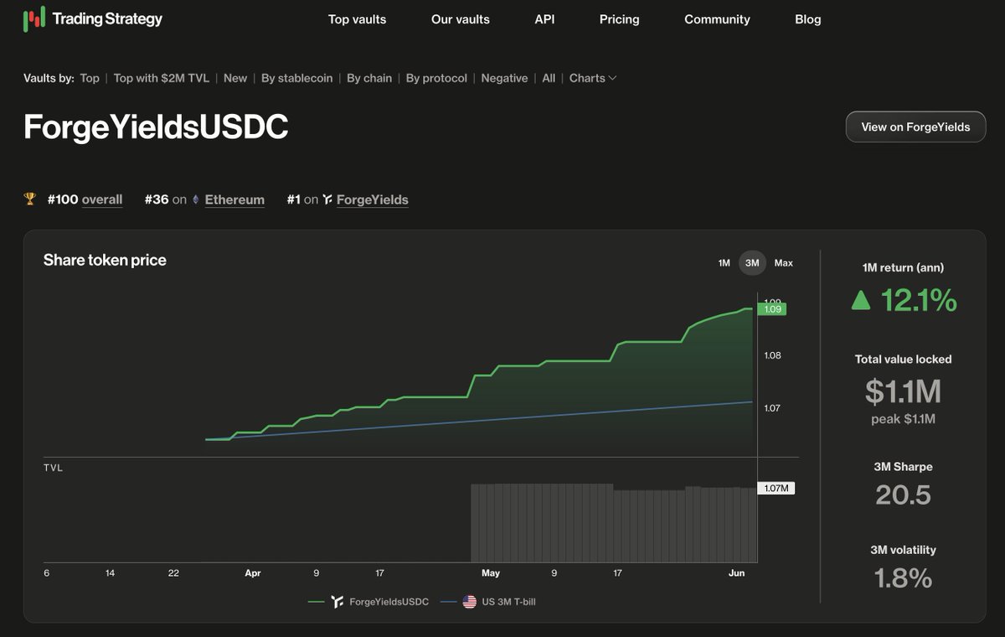
Task: Click the peak $1.1M text
Action: pyautogui.click(x=903, y=419)
